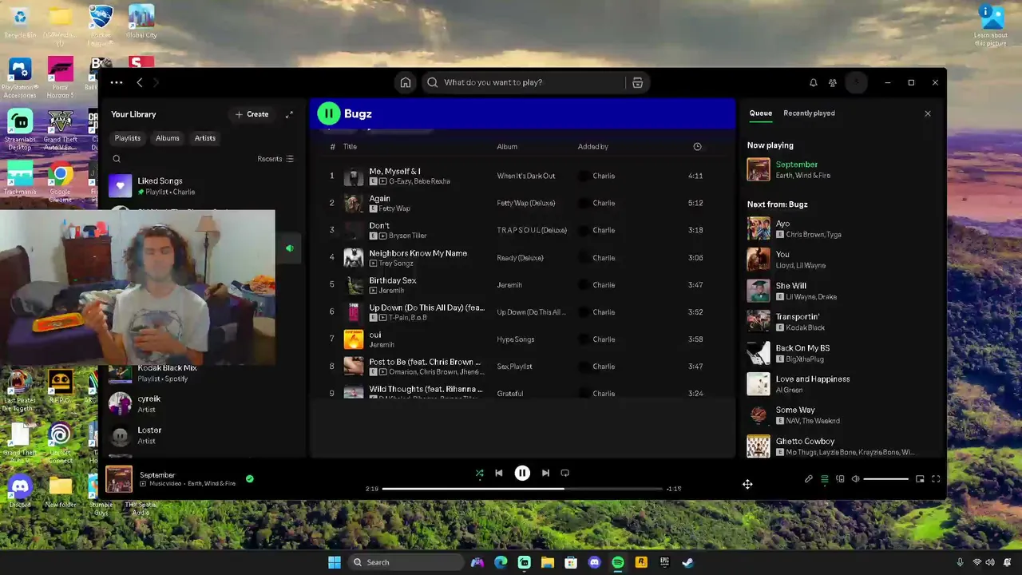Image resolution: width=1022 pixels, height=575 pixels.
Task: Play 'Ayo' from the queue
Action: point(841,228)
